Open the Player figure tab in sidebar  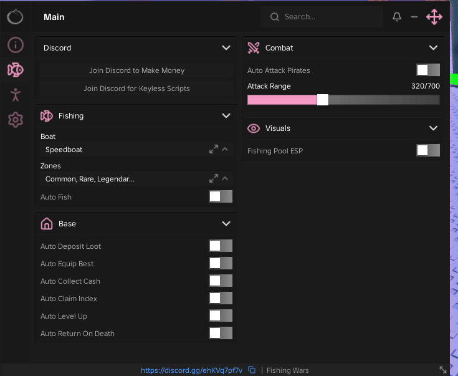(x=16, y=95)
